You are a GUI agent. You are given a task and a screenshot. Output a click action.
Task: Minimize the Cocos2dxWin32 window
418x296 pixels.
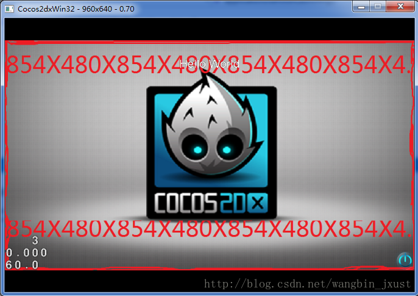point(361,6)
